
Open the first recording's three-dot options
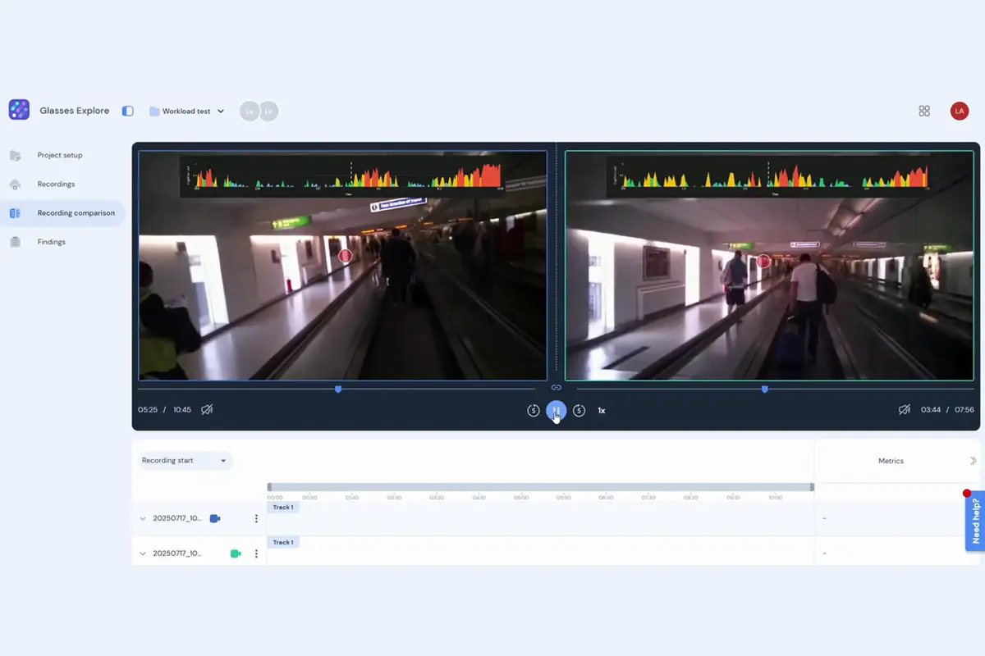tap(256, 518)
